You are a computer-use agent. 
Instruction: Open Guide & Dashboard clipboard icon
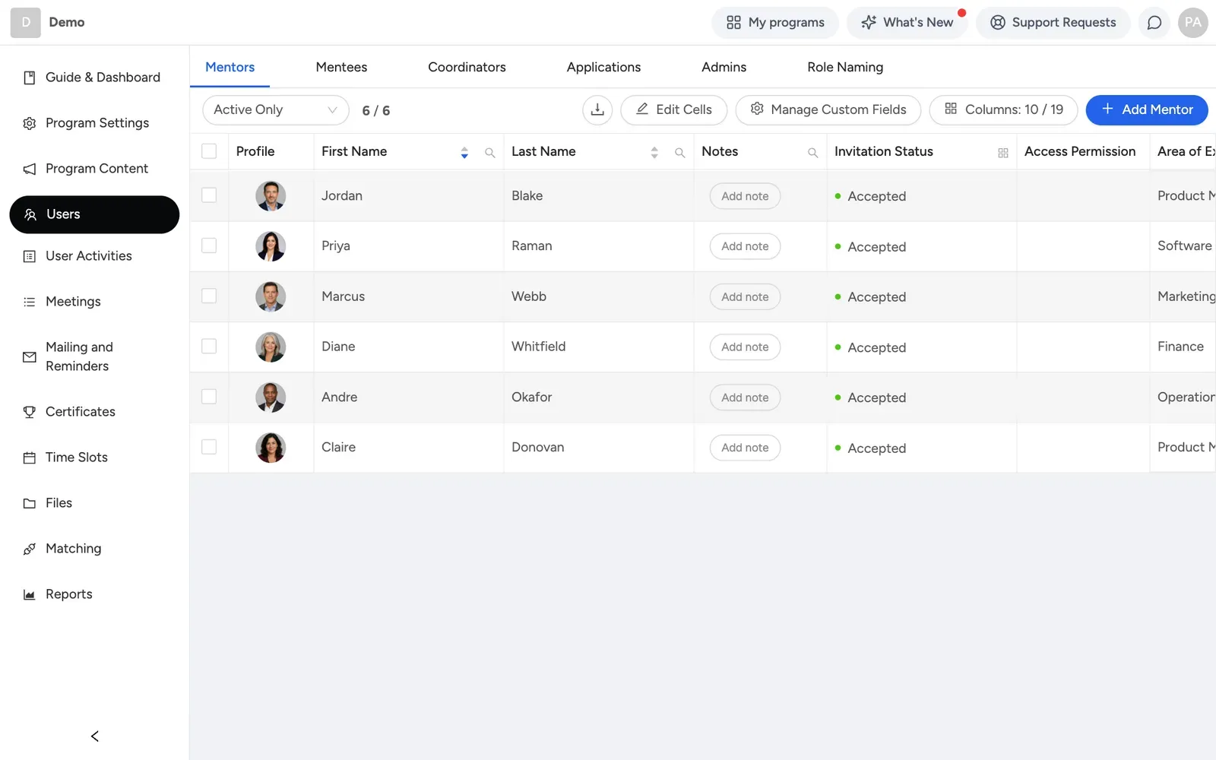pos(30,78)
